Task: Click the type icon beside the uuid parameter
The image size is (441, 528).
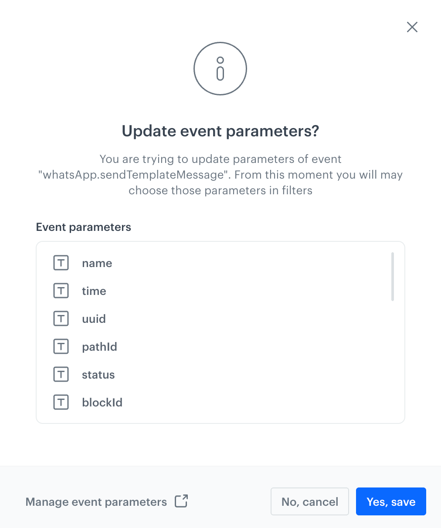Action: pos(61,318)
